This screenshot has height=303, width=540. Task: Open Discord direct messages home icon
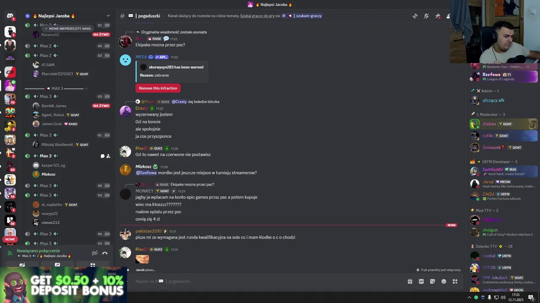point(10,16)
